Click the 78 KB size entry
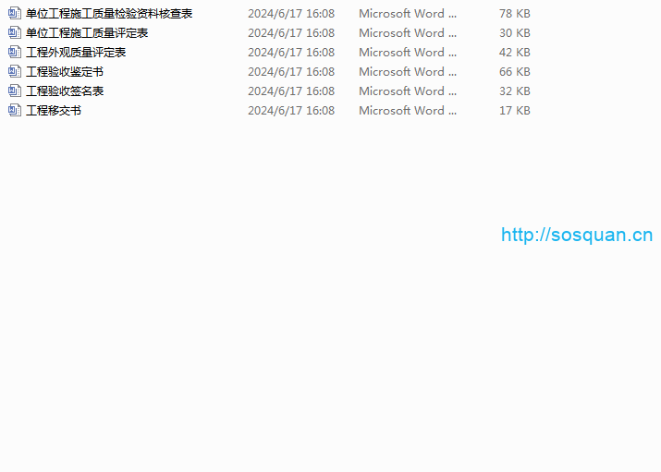Image resolution: width=661 pixels, height=472 pixels. 514,14
